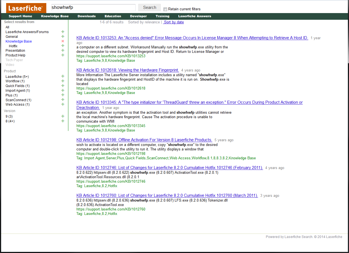
Task: Click the Search button
Action: click(150, 8)
